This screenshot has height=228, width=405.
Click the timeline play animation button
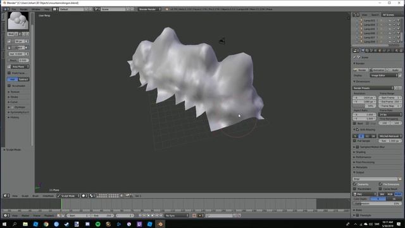tap(153, 215)
